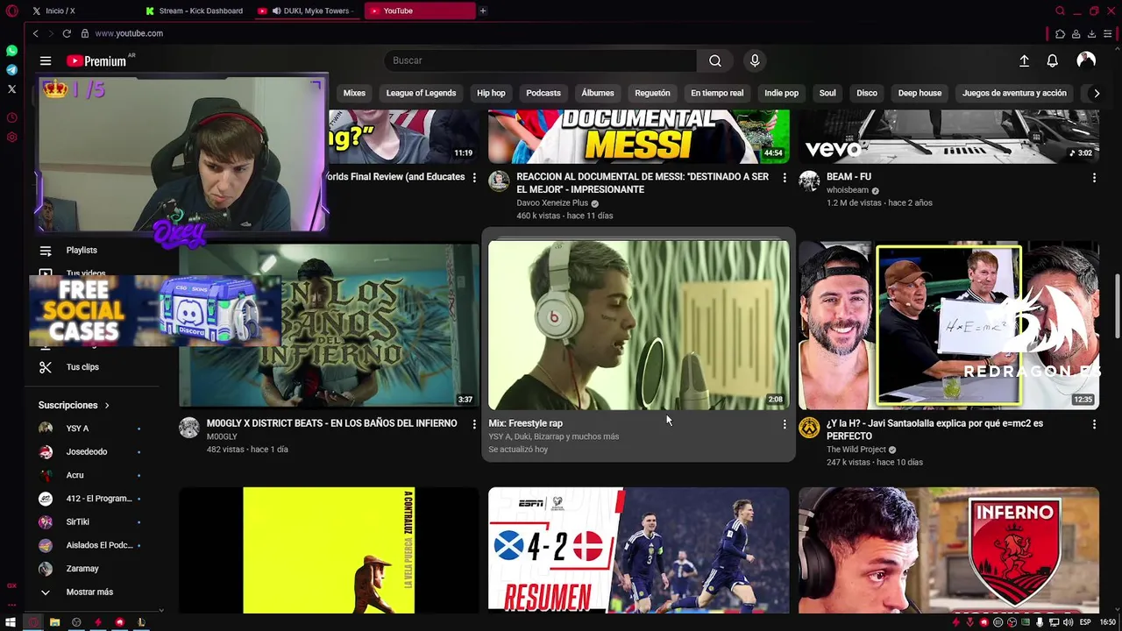Open the whoisbeam channel name link
The image size is (1122, 631).
click(x=848, y=190)
